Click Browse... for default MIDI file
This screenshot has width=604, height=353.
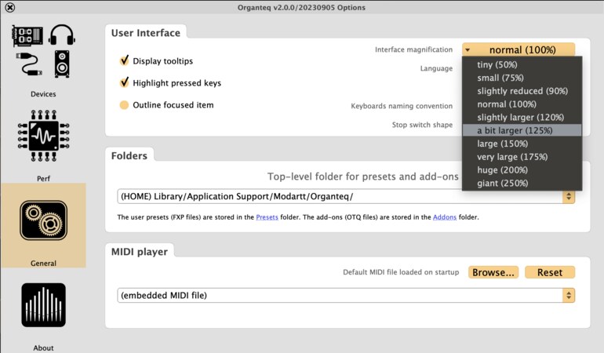pos(493,272)
